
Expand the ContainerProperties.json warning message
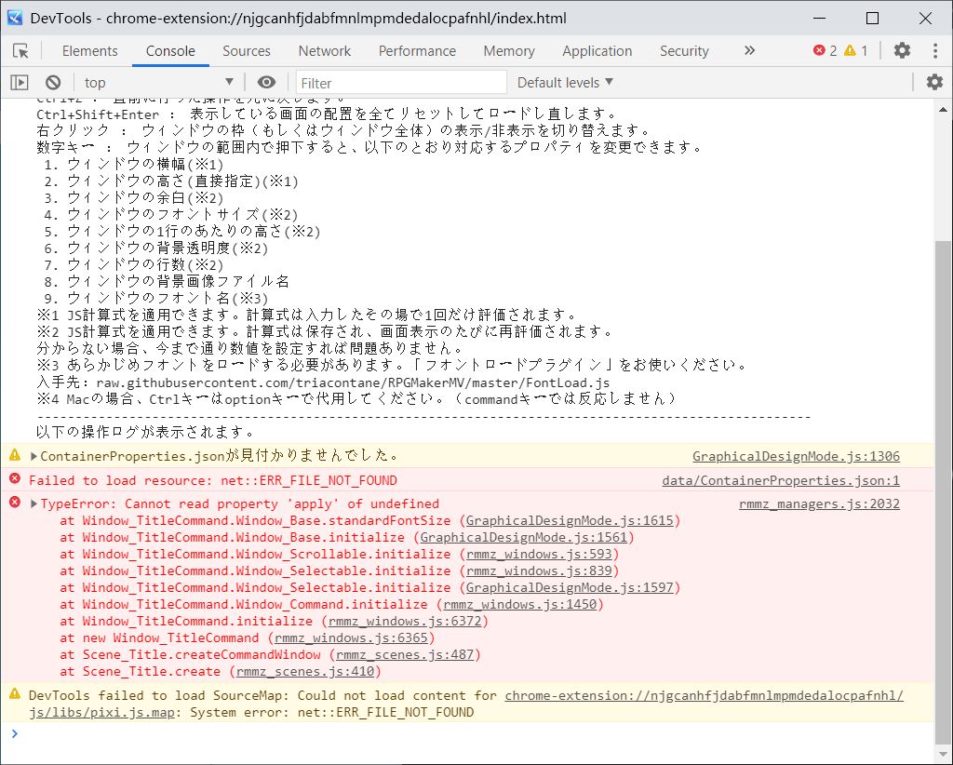click(x=34, y=456)
